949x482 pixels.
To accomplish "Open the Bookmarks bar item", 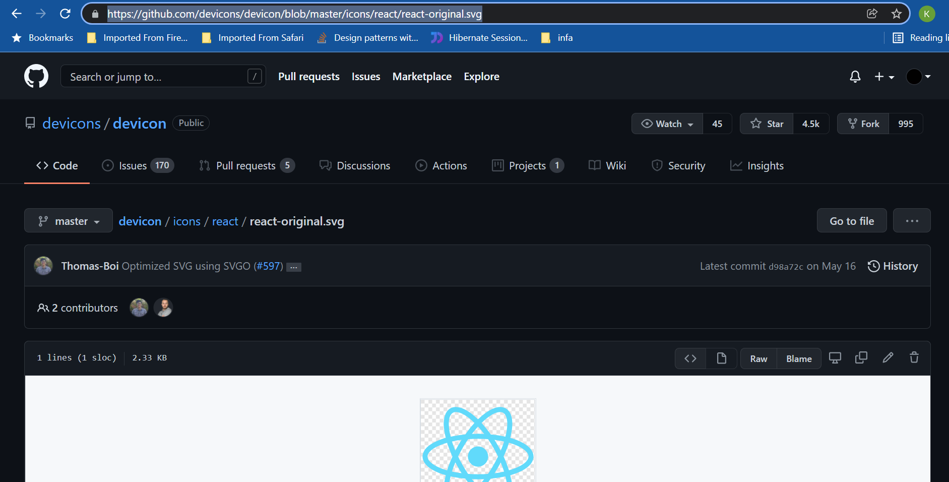I will click(43, 38).
